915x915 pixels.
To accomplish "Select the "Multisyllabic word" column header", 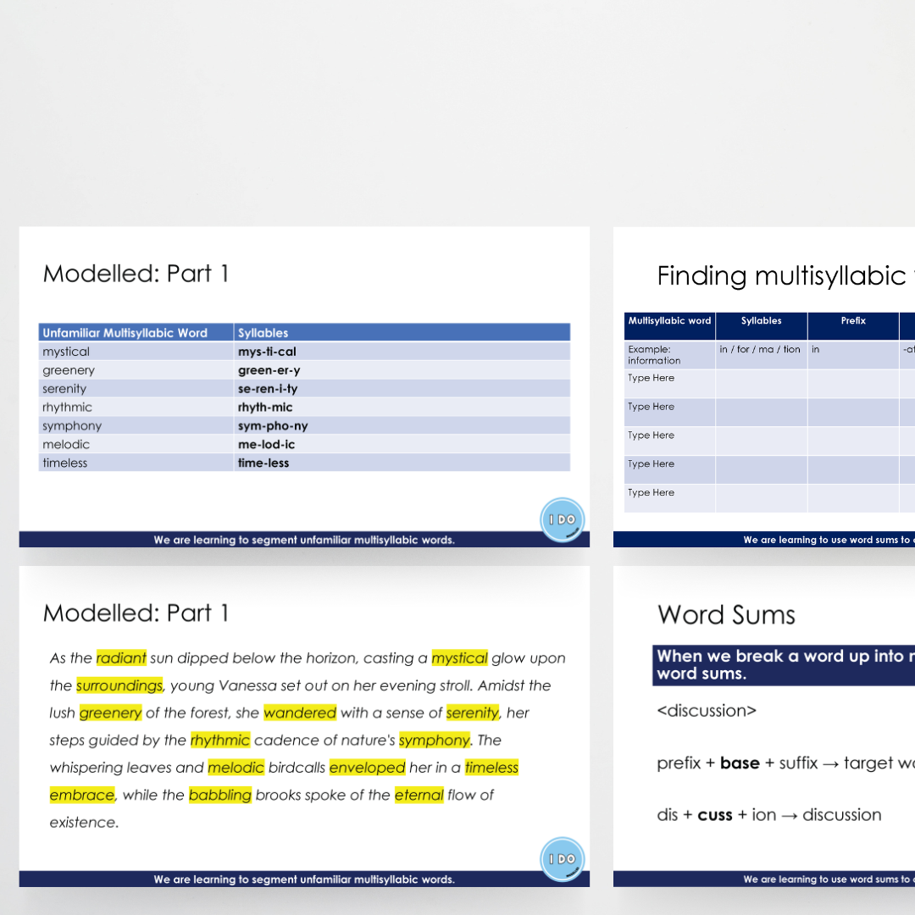I will click(x=669, y=321).
